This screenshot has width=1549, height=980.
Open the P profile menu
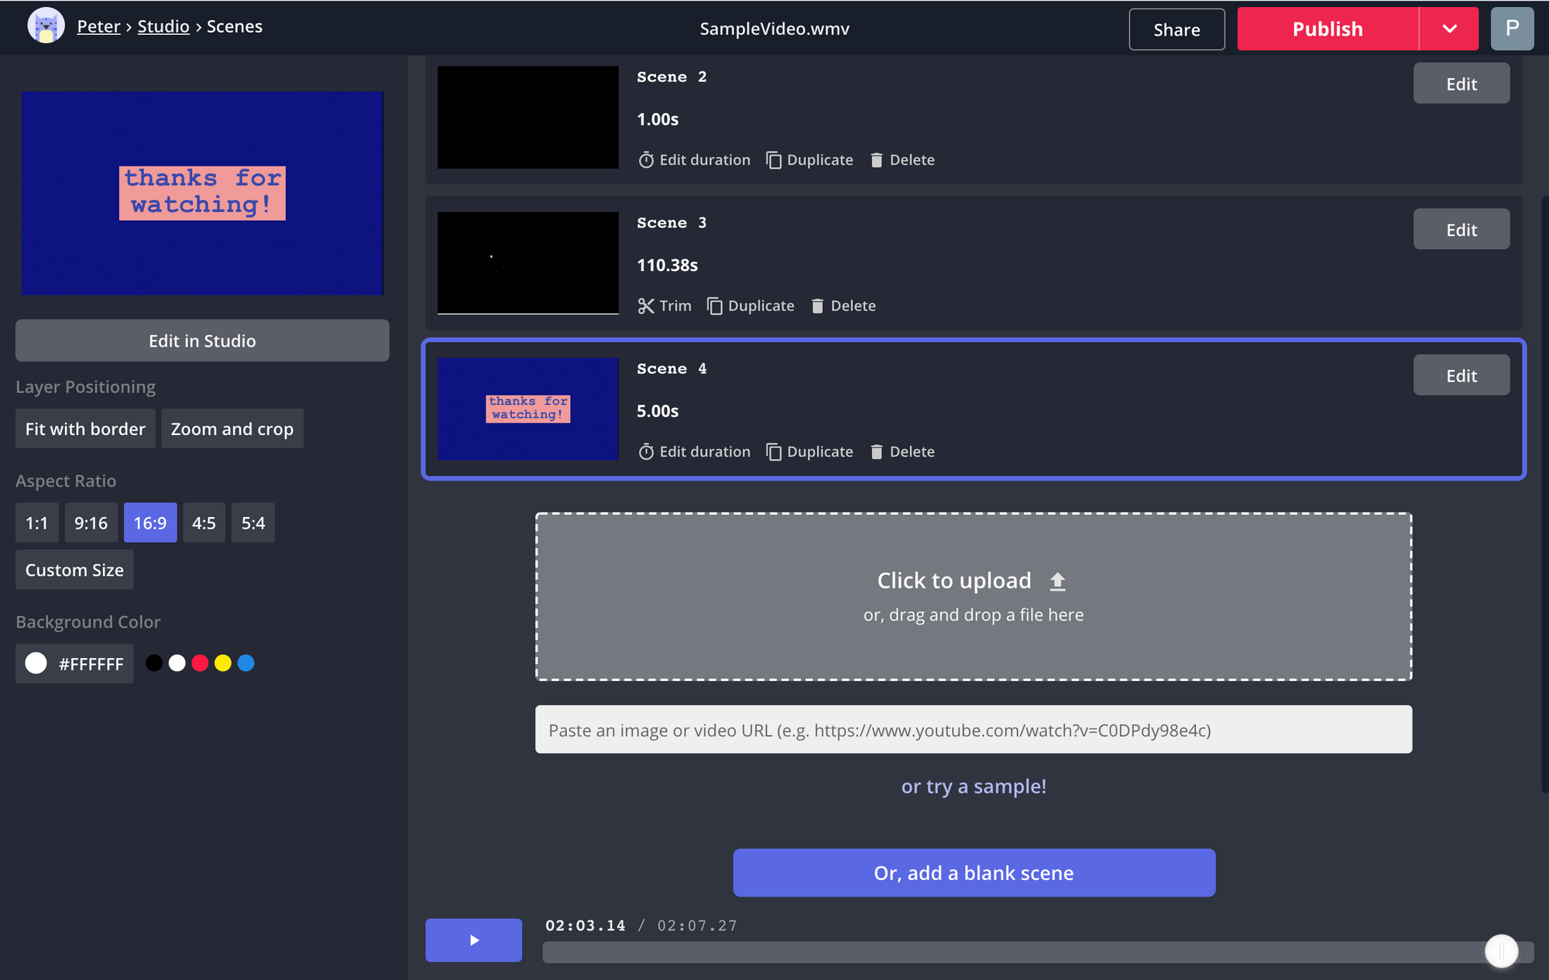1512,29
